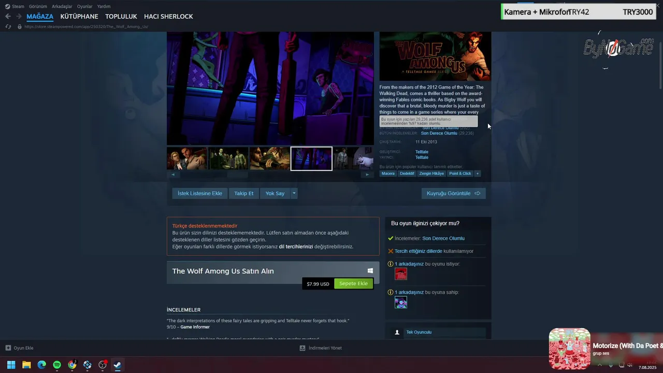The image size is (663, 373).
Task: Open recent reviews Son Derece Olumlu link
Action: tap(440, 127)
